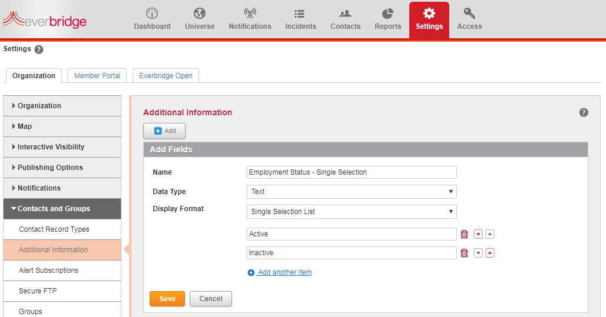The height and width of the screenshot is (317, 606).
Task: Open the Display Format dropdown
Action: (351, 212)
